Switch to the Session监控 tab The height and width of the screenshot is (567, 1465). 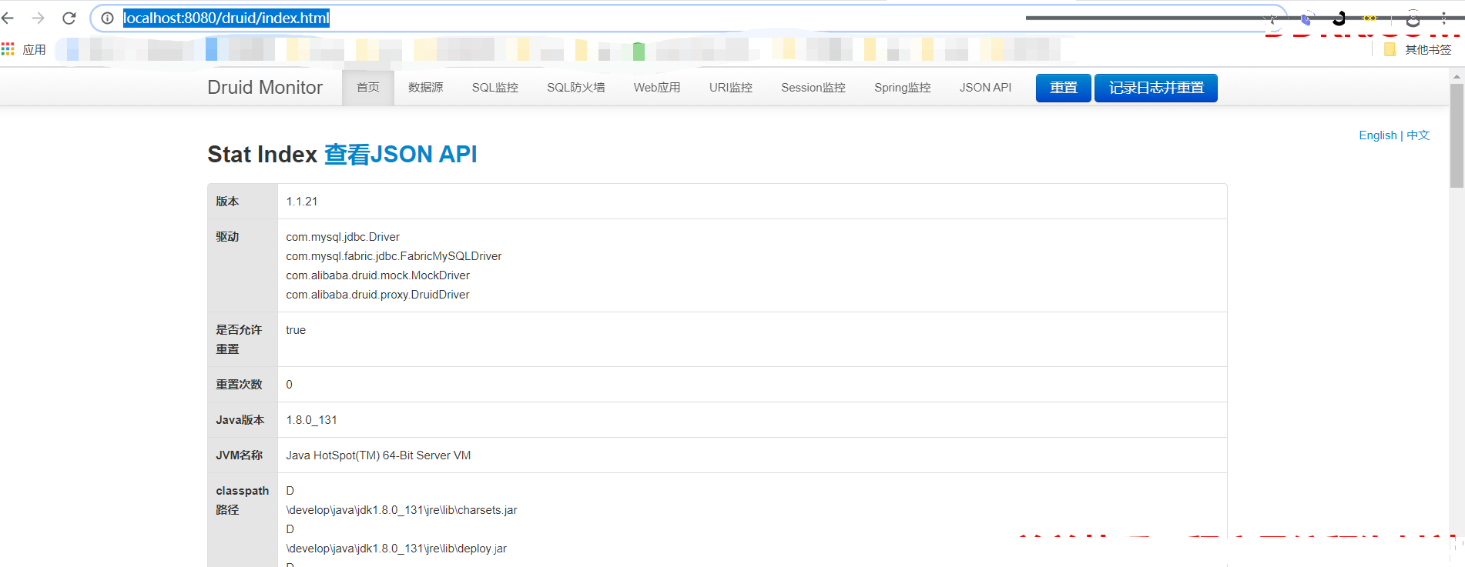(813, 88)
